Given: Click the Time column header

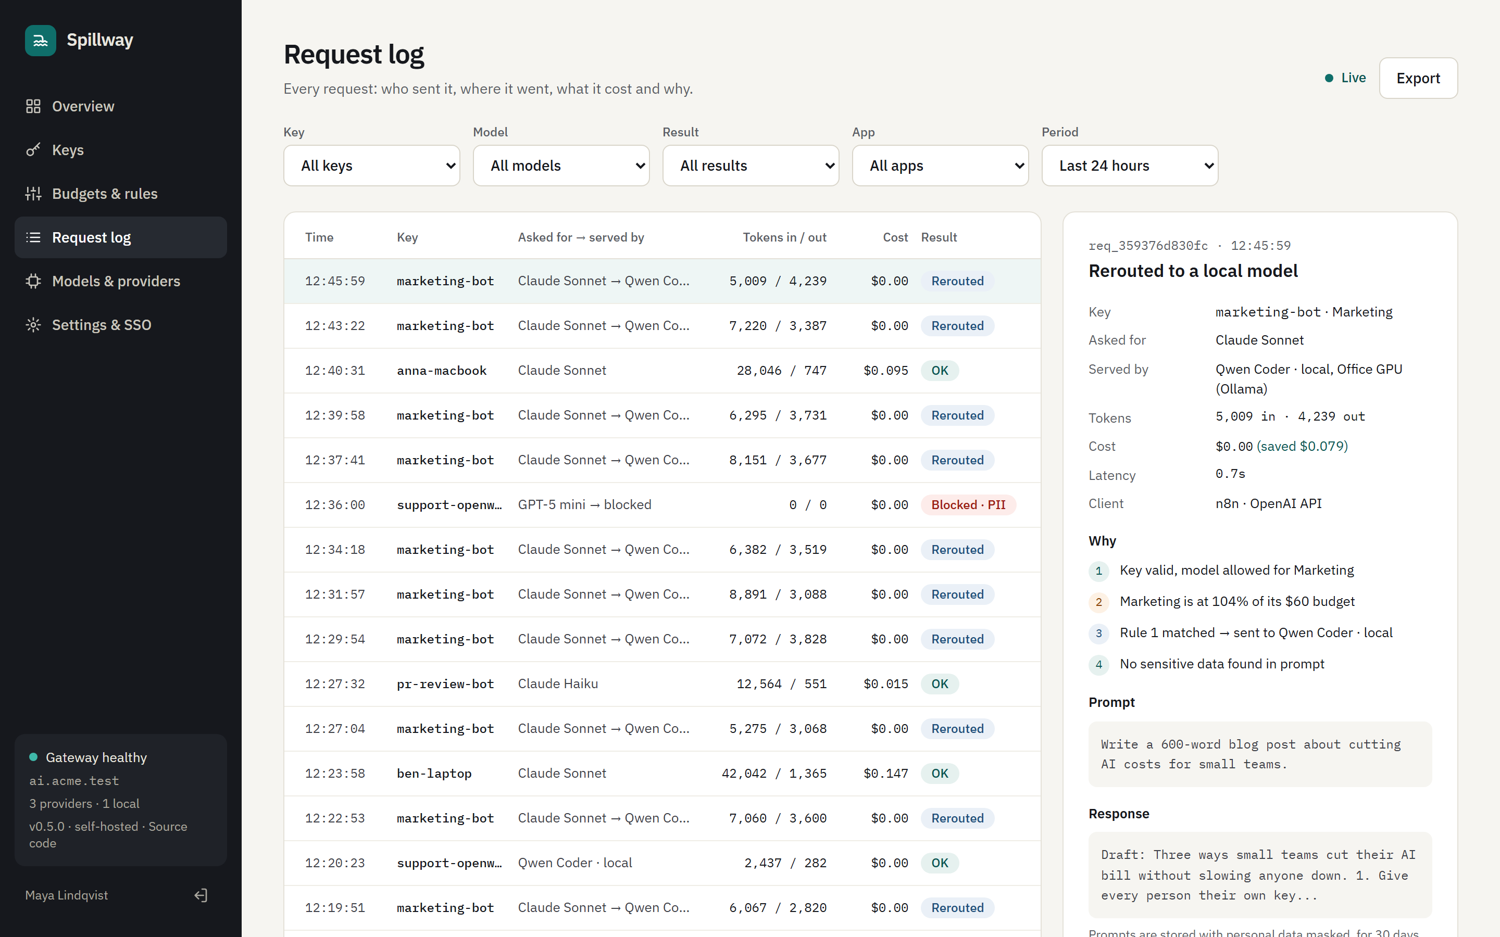Looking at the screenshot, I should tap(319, 237).
